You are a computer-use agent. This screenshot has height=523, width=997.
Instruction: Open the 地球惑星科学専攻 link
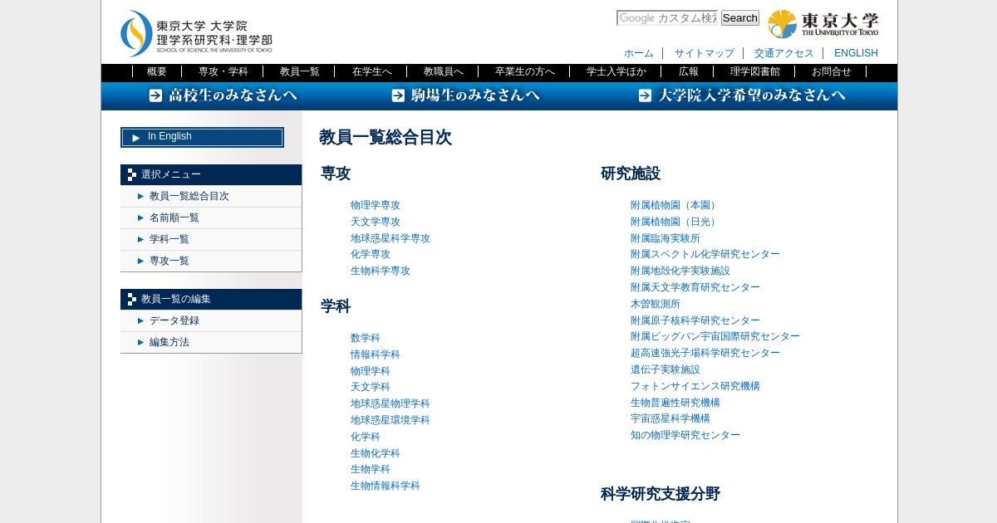pyautogui.click(x=390, y=238)
